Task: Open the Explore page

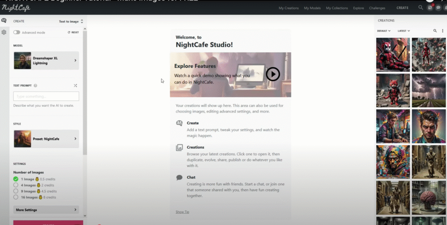Action: [358, 8]
